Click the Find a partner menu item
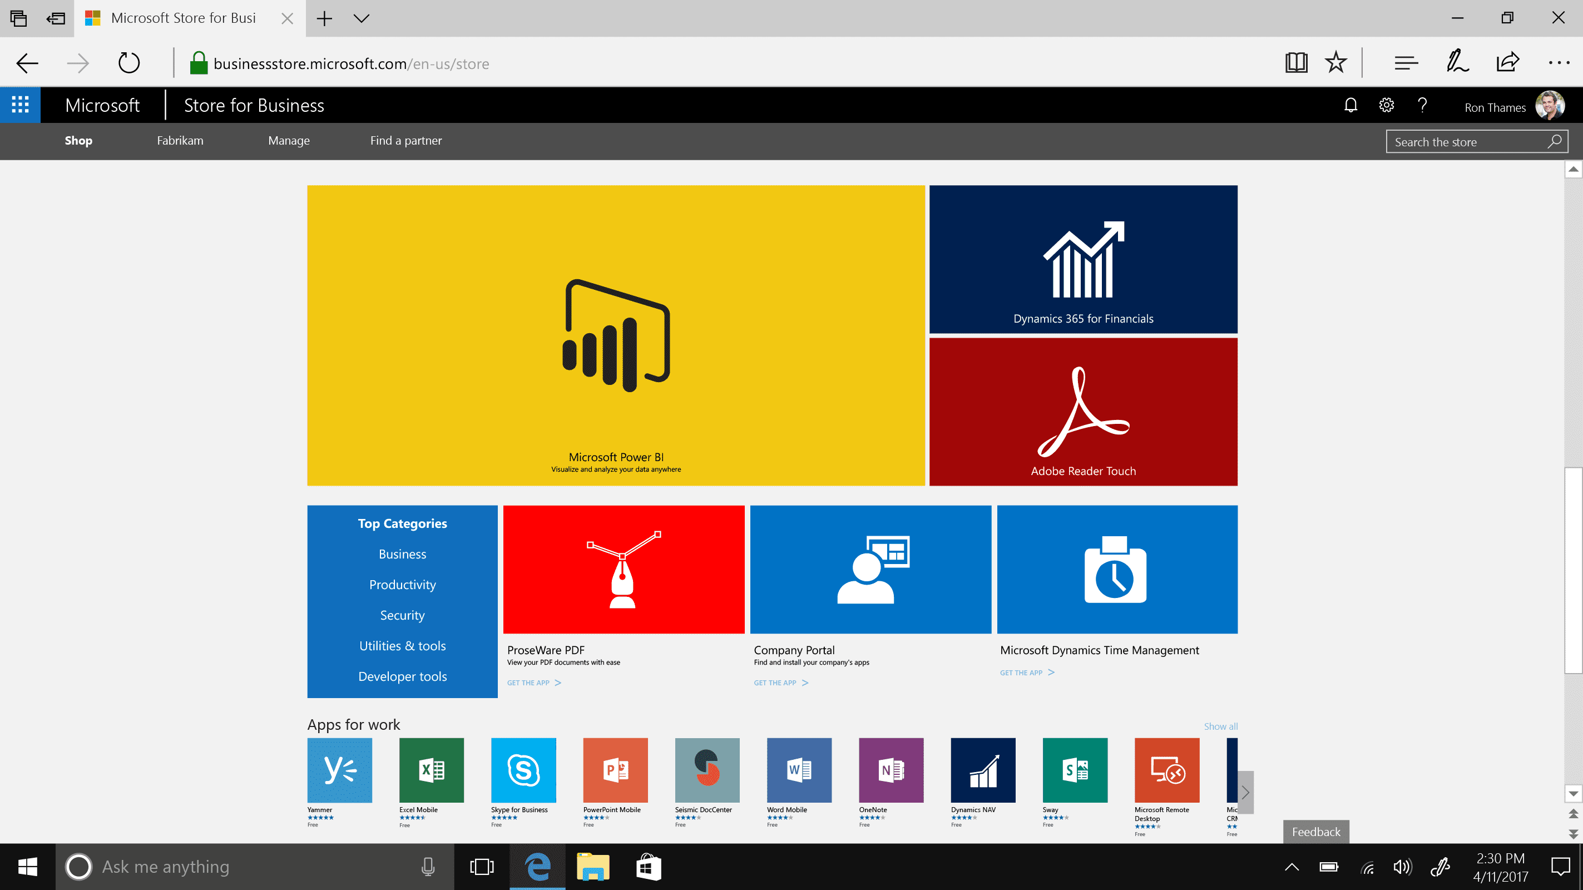 pos(405,140)
